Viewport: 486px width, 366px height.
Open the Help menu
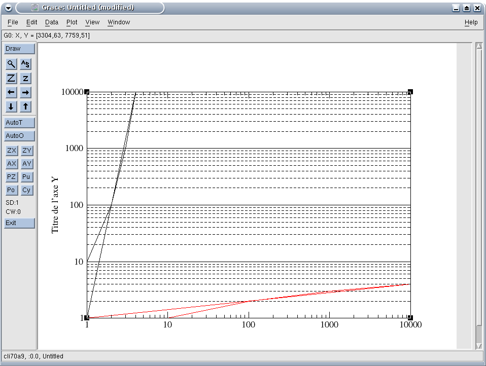471,22
